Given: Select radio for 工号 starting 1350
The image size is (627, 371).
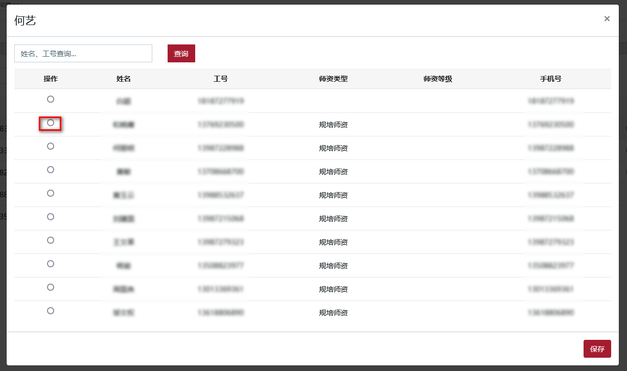Looking at the screenshot, I should coord(51,264).
